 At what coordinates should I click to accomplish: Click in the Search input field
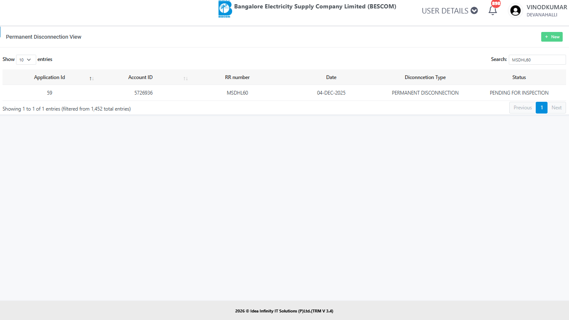[x=537, y=60]
